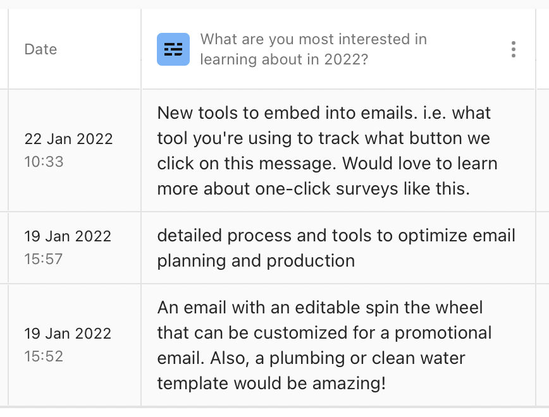
Task: Click the 19 Jan 2022 date above 15:52
Action: [x=68, y=333]
